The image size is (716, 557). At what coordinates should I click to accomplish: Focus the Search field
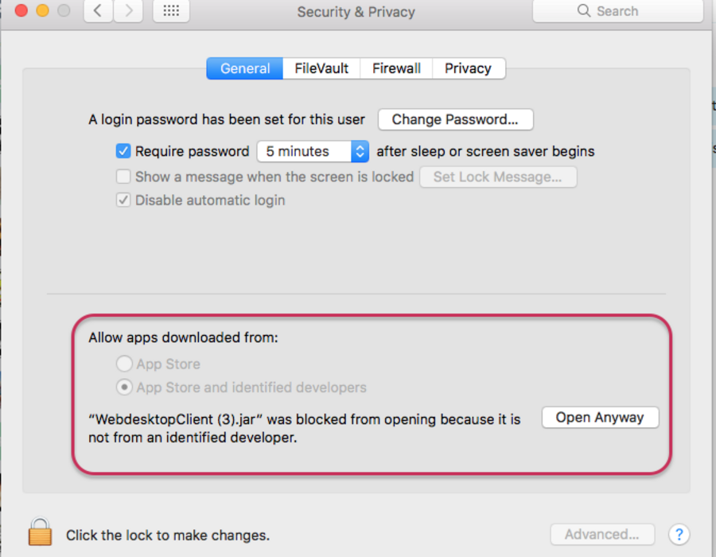[x=618, y=11]
